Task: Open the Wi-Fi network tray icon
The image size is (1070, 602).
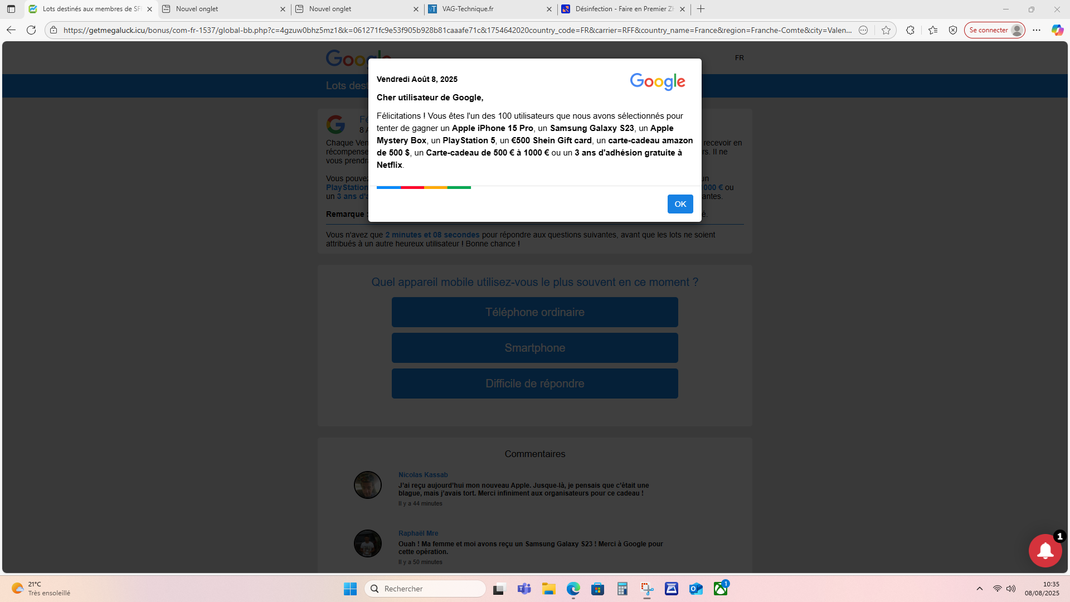Action: click(x=998, y=589)
